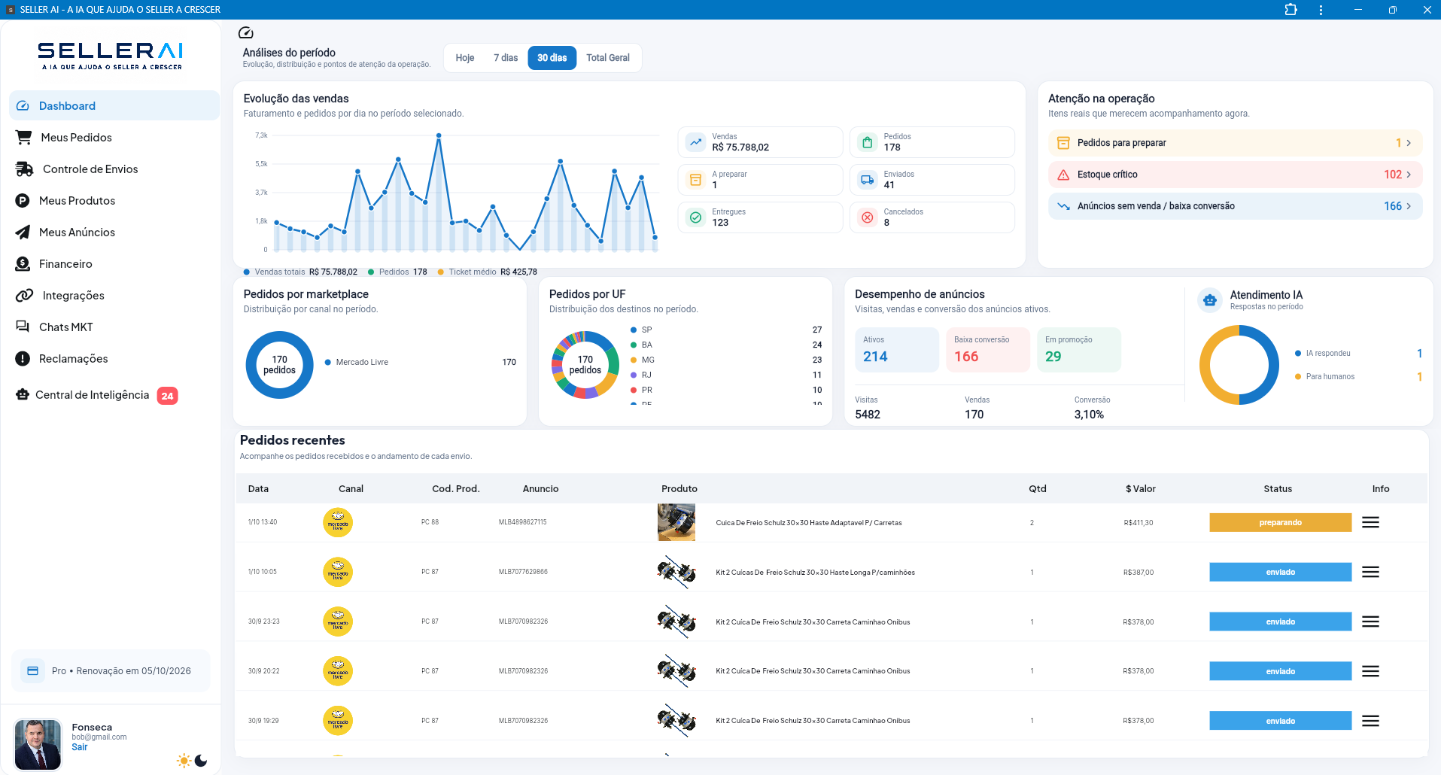The height and width of the screenshot is (775, 1441).
Task: Click the Sair logout link
Action: click(x=80, y=747)
